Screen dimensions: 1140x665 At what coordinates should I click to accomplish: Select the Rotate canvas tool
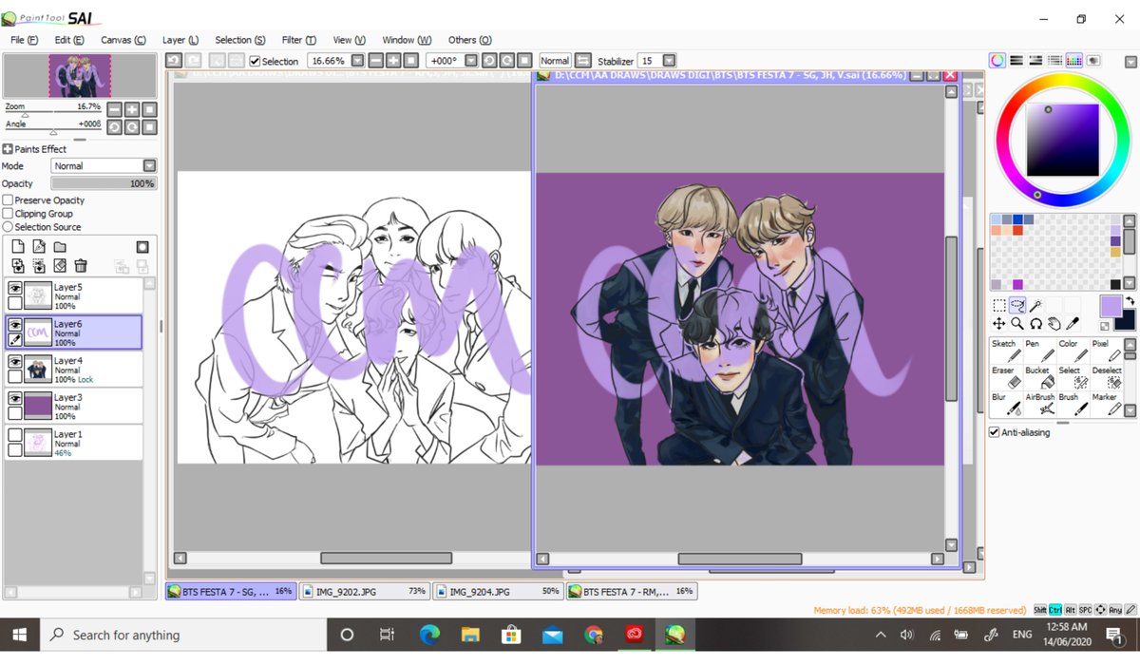coord(1035,324)
